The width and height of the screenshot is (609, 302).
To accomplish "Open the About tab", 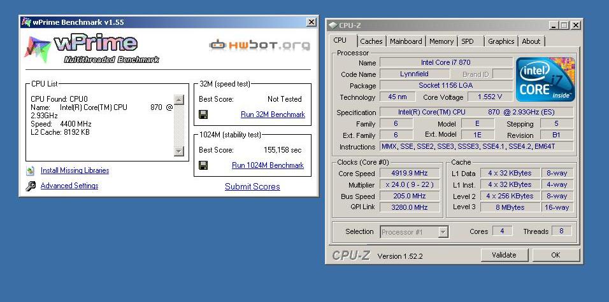I will point(531,41).
